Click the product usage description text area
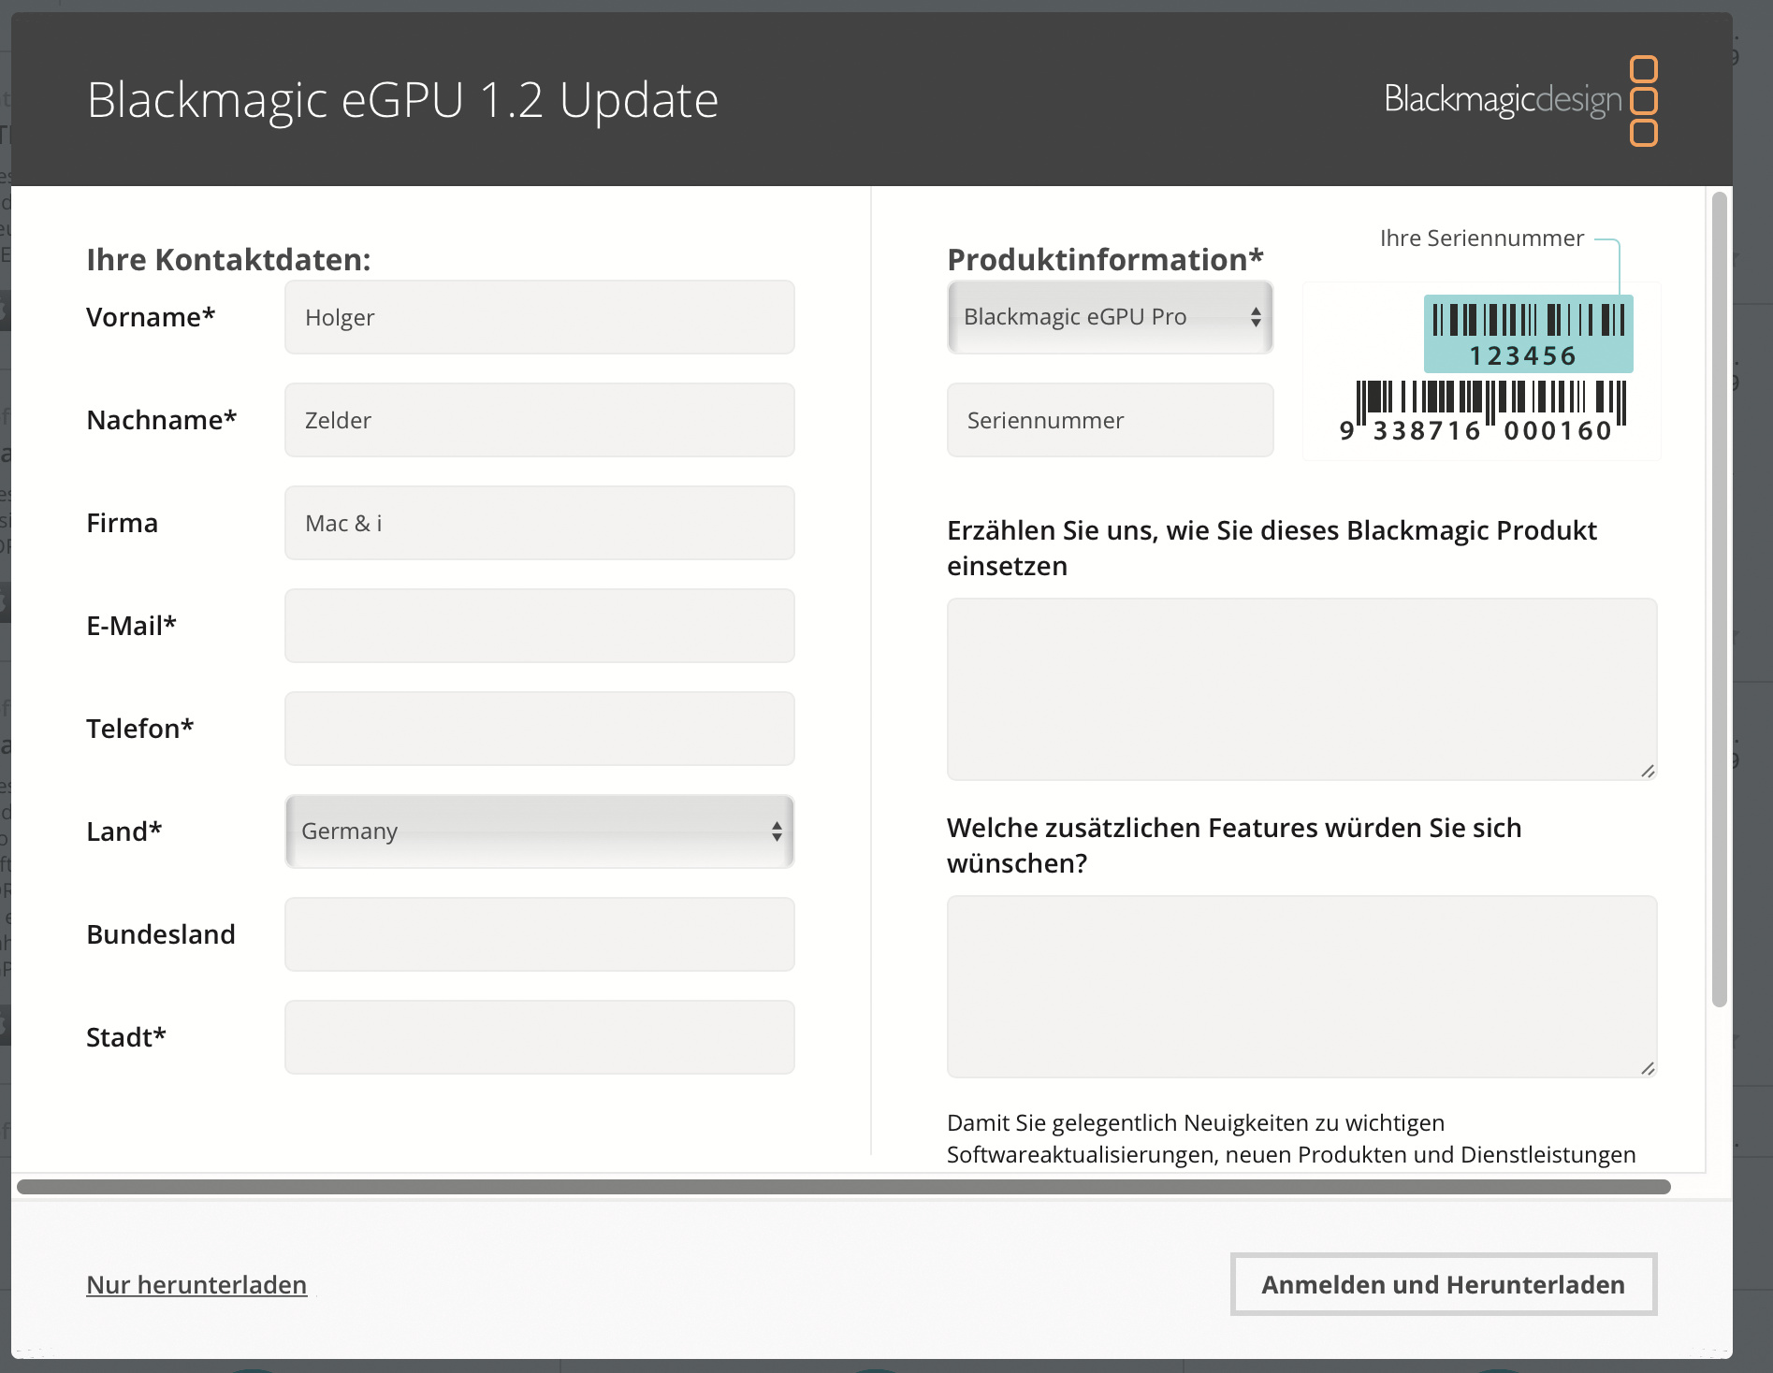This screenshot has width=1773, height=1373. (1302, 689)
